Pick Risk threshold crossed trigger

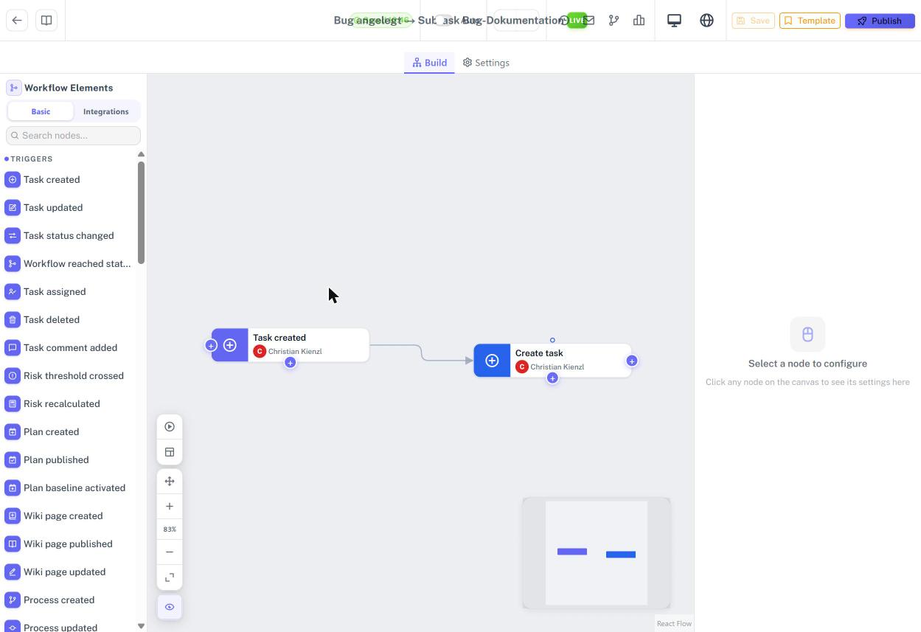[68, 376]
